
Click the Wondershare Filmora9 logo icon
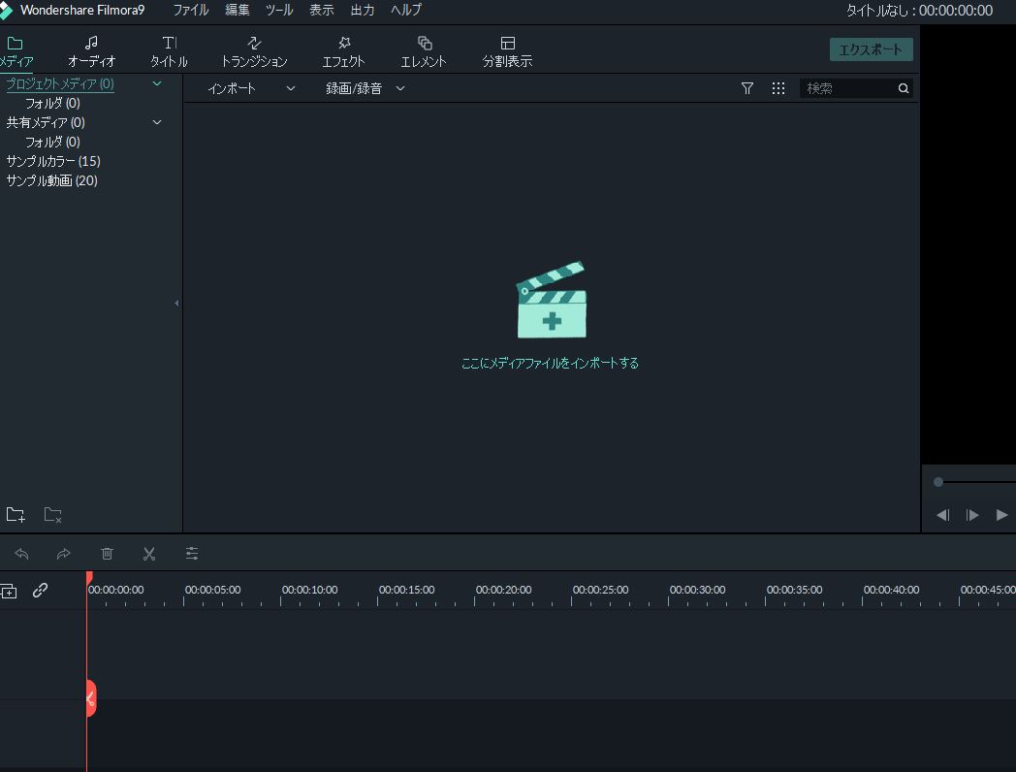coord(6,11)
